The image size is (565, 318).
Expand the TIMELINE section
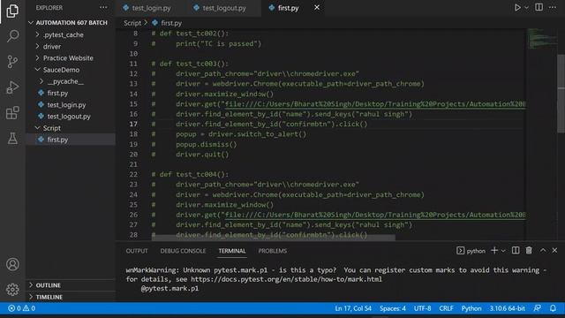[x=71, y=297]
